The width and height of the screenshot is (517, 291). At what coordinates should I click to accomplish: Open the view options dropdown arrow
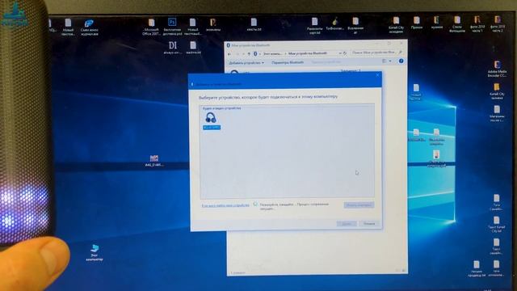390,61
